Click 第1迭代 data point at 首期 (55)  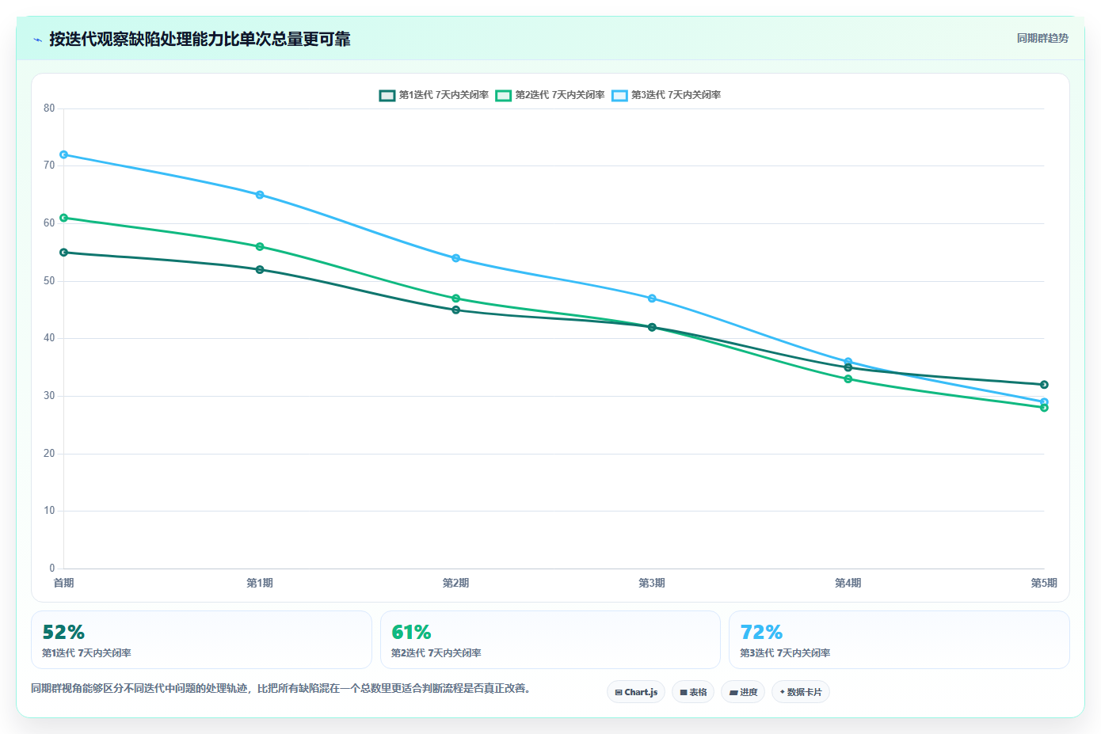[x=63, y=253]
